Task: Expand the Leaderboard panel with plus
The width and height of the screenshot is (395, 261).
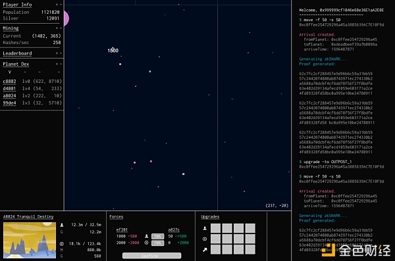Action: [57, 53]
